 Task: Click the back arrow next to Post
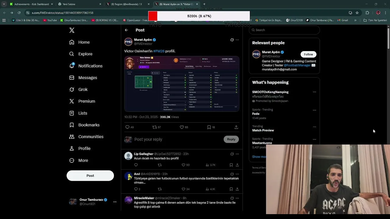126,30
